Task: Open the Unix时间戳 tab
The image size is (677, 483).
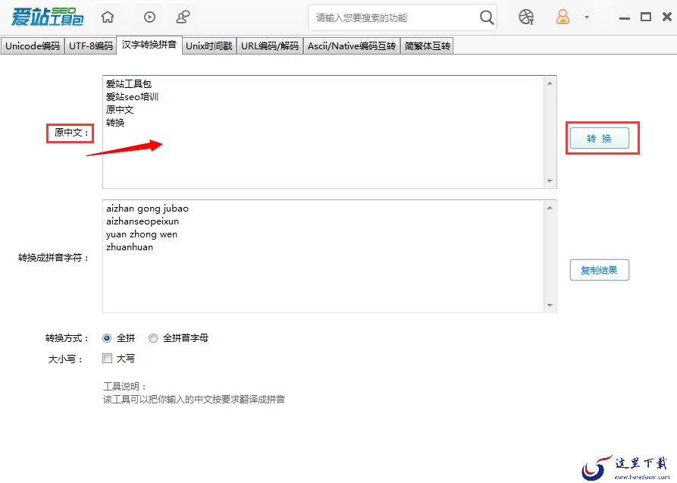Action: (209, 45)
